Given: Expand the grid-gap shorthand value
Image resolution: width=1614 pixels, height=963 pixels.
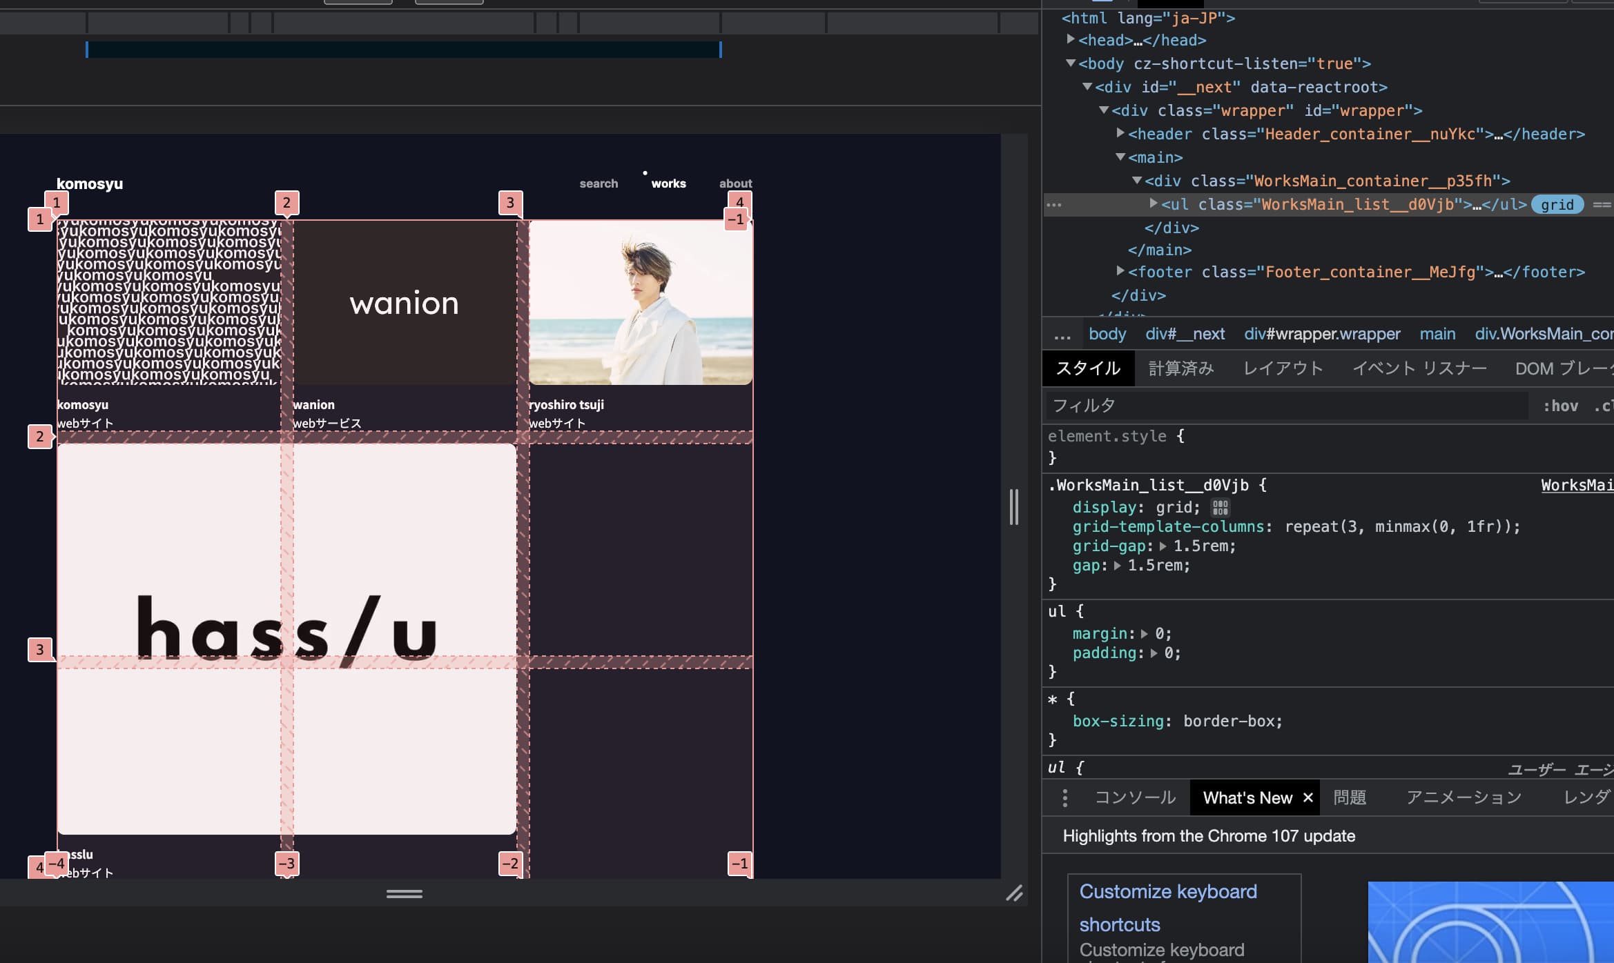Looking at the screenshot, I should [x=1163, y=546].
